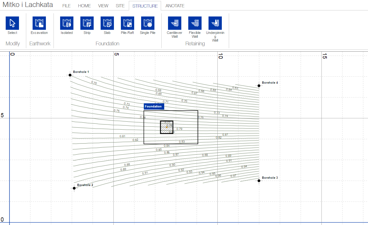368x225 pixels.
Task: Click contour label 0.79
Action: click(x=179, y=129)
